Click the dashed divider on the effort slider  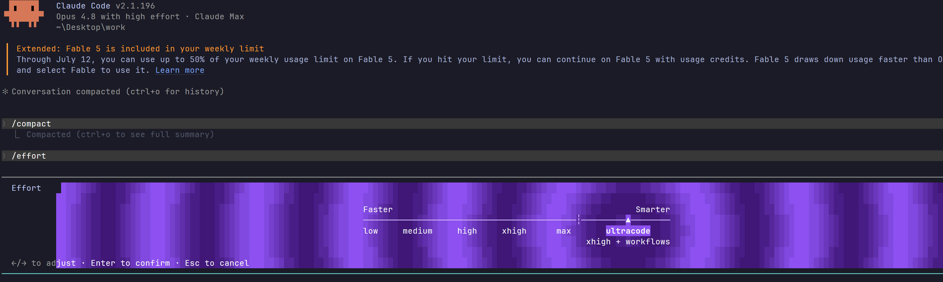point(579,220)
